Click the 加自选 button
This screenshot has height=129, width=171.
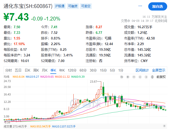coord(158,6)
